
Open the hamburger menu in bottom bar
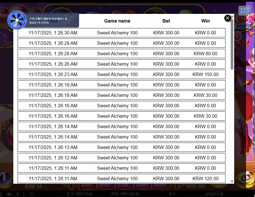point(1,194)
